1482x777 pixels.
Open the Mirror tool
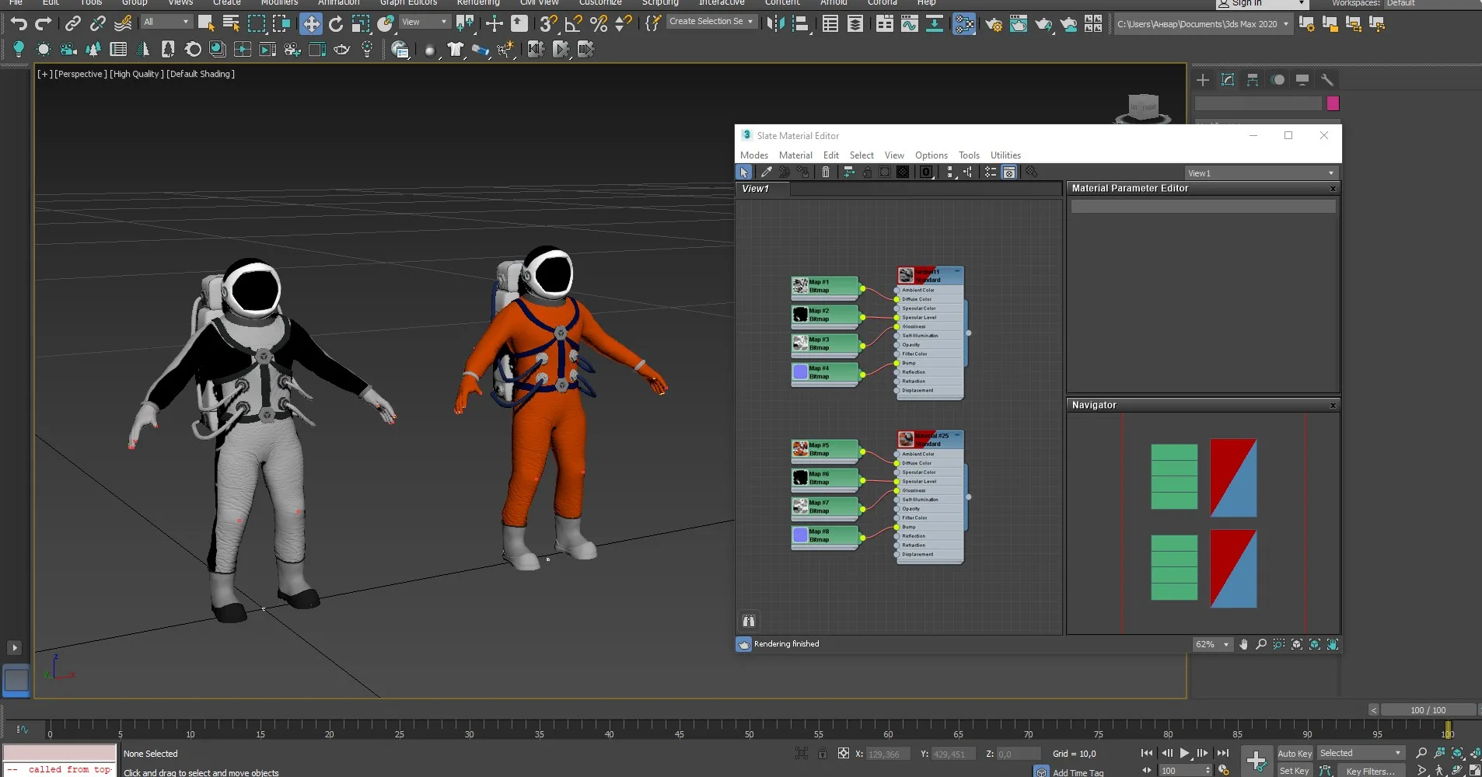(x=776, y=23)
